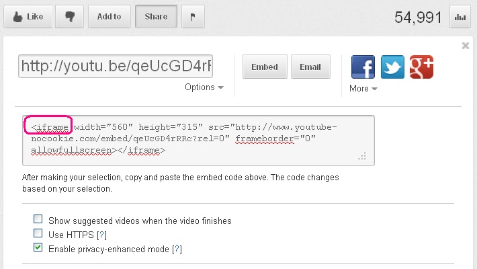The height and width of the screenshot is (269, 477).
Task: Expand the More sharing services dropdown
Action: pyautogui.click(x=363, y=89)
